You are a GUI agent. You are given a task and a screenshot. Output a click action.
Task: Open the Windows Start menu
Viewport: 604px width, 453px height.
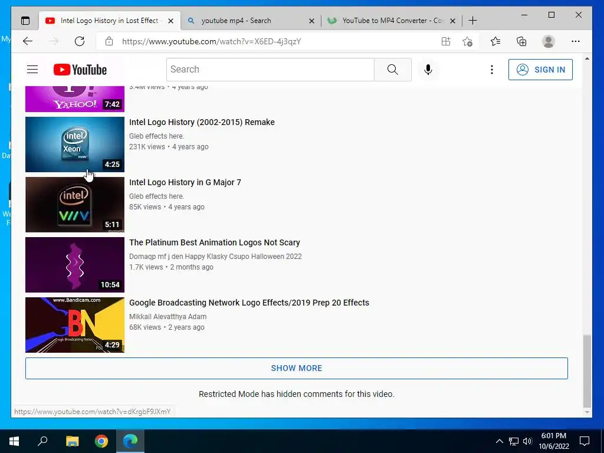[x=14, y=441]
